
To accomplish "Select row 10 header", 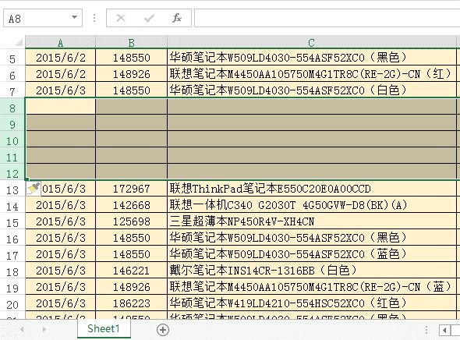I will pos(12,140).
